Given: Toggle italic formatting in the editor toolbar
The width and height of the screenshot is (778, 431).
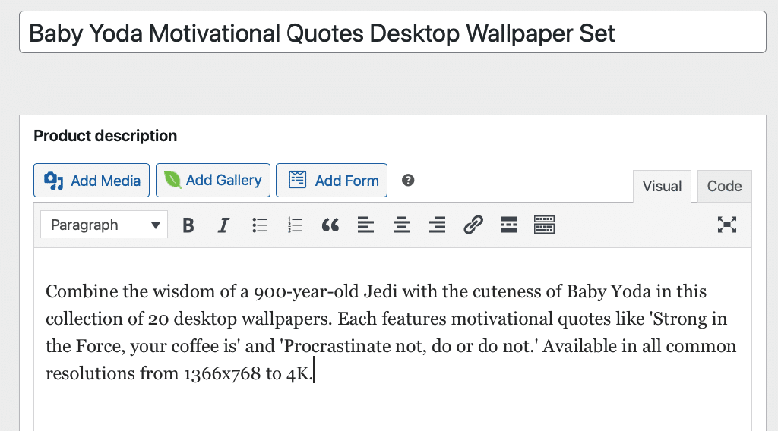Looking at the screenshot, I should [223, 225].
